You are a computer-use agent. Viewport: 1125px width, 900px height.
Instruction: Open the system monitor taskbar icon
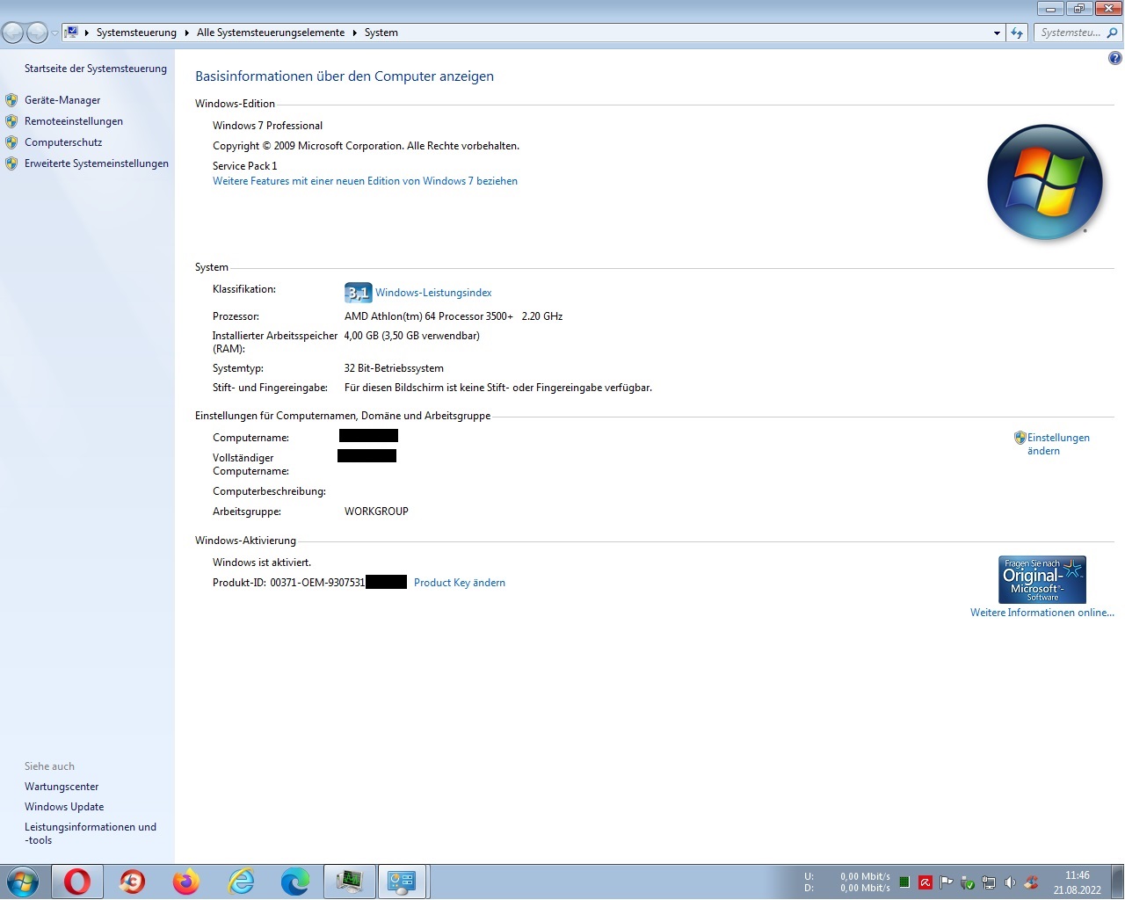coord(350,882)
